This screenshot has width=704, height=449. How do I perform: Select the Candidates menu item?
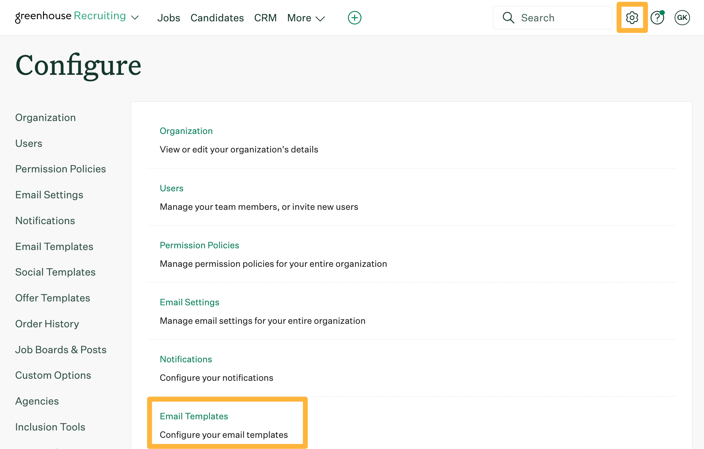point(217,18)
